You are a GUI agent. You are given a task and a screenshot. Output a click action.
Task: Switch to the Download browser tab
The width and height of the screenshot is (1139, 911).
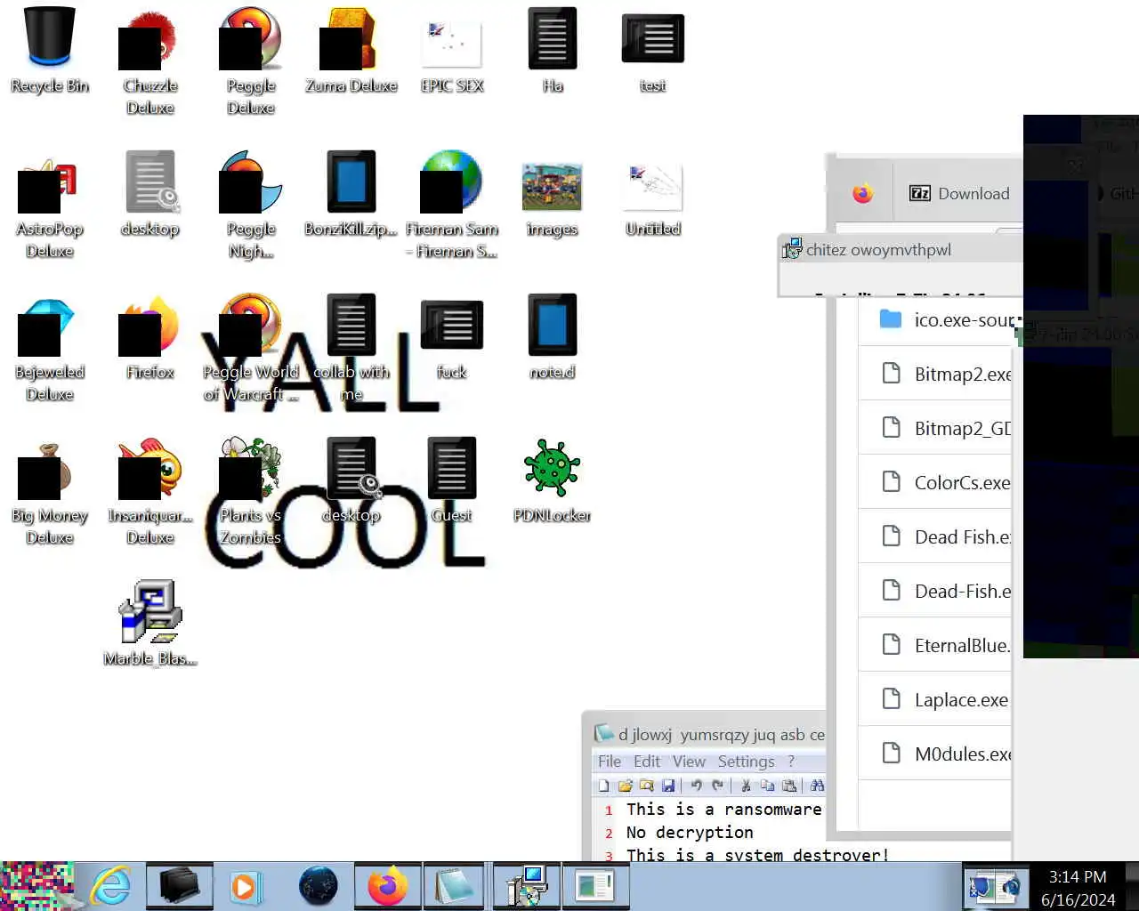tap(958, 193)
